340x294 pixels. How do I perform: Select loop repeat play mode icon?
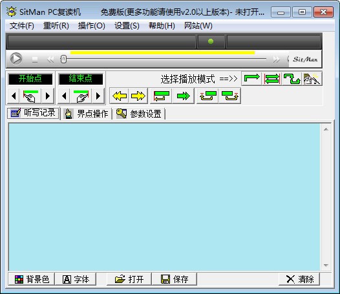pos(272,78)
